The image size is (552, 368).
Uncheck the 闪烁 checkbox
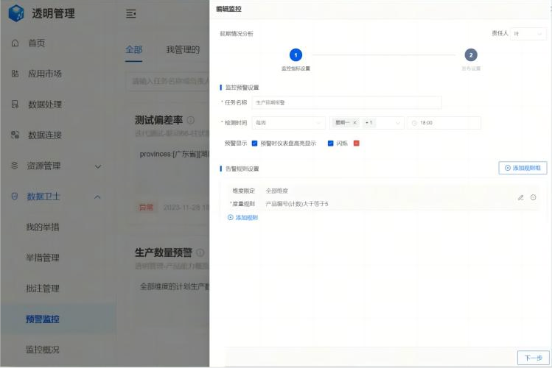[x=331, y=144]
